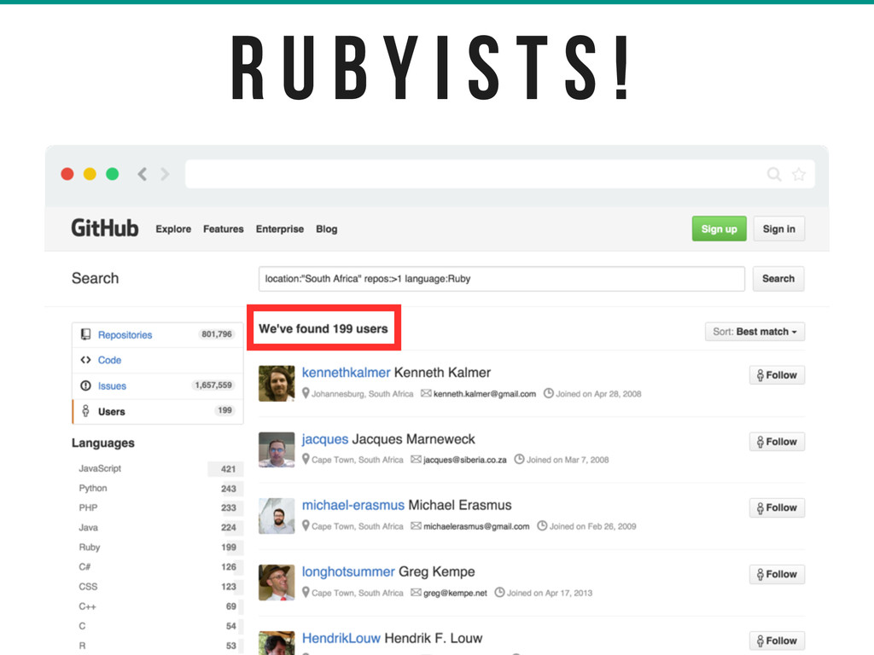
Task: Follow Michael Erasmus
Action: (777, 508)
